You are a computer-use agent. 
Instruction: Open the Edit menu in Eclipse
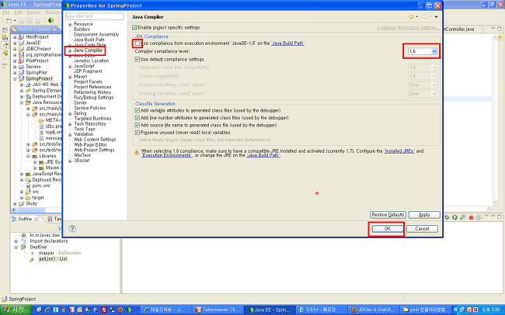pos(18,12)
